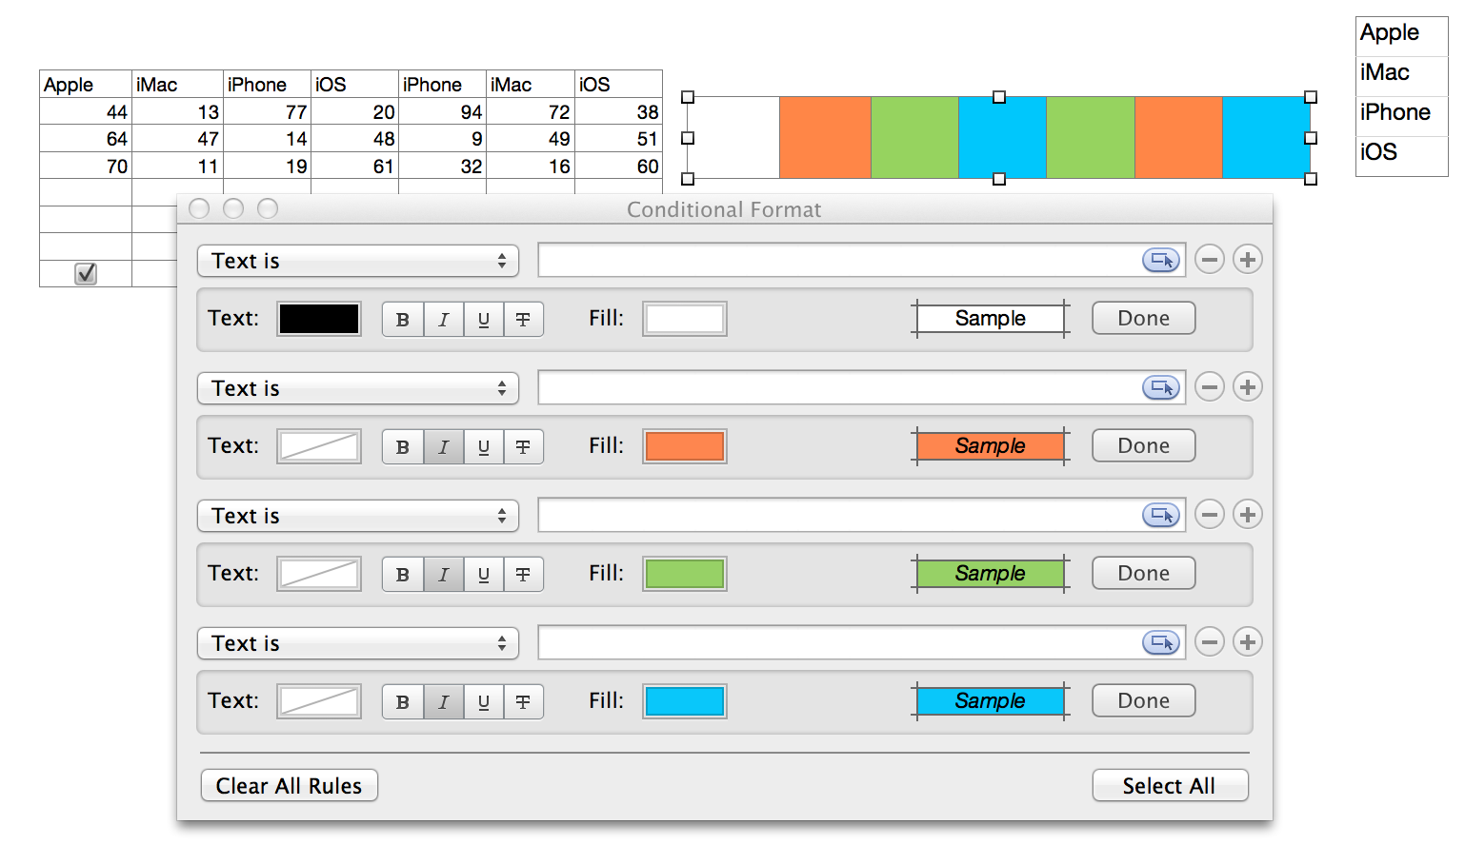1465x845 pixels.
Task: Click the Clear All Rules button
Action: [290, 786]
